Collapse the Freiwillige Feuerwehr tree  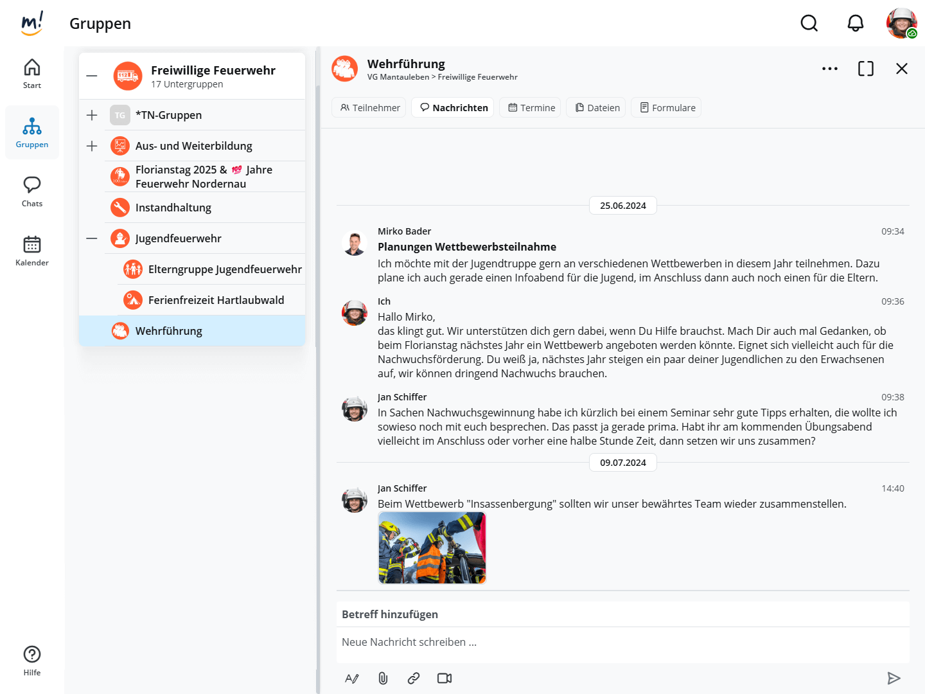pyautogui.click(x=92, y=76)
